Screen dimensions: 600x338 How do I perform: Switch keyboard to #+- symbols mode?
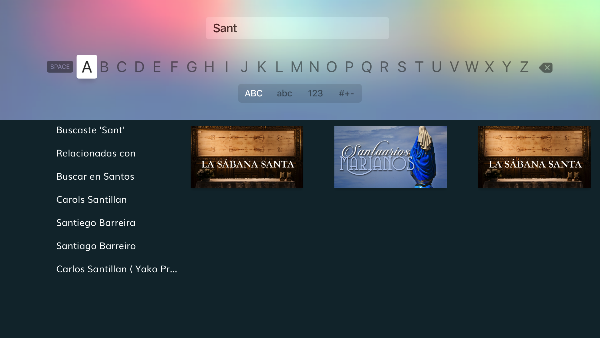point(346,93)
